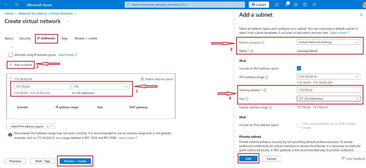
Task: Open the notifications bell
Action: pyautogui.click(x=286, y=5)
